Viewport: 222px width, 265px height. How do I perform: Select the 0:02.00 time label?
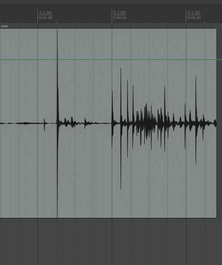(x=46, y=17)
